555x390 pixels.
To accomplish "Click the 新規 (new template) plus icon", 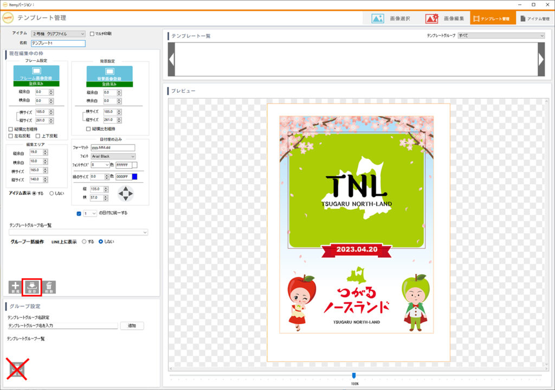I will 15,287.
